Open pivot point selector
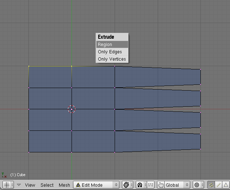 pos(141,185)
